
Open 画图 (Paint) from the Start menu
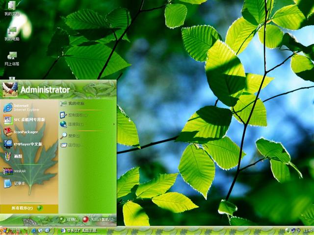click(13, 156)
